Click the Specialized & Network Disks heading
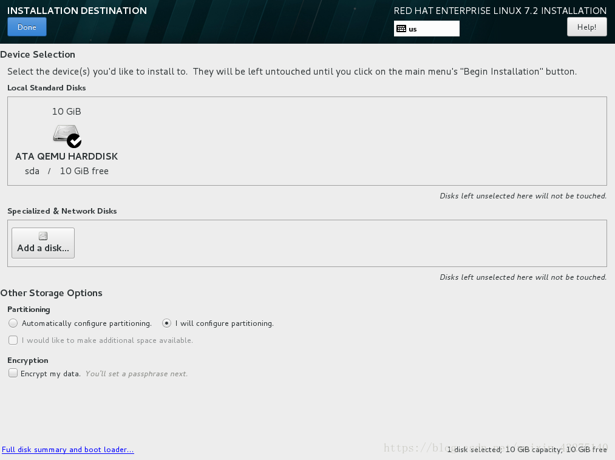 click(62, 211)
